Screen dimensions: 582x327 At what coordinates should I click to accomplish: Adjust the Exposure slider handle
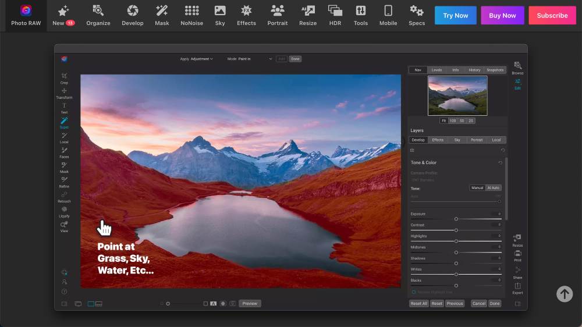[x=456, y=219]
